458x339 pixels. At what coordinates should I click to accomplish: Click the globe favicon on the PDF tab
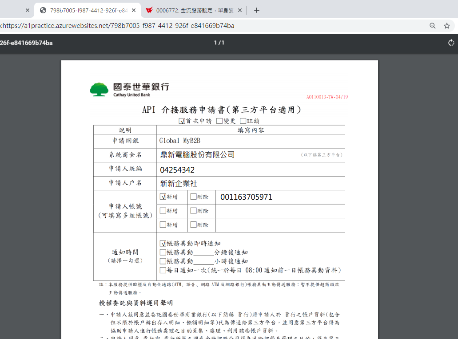pos(43,10)
